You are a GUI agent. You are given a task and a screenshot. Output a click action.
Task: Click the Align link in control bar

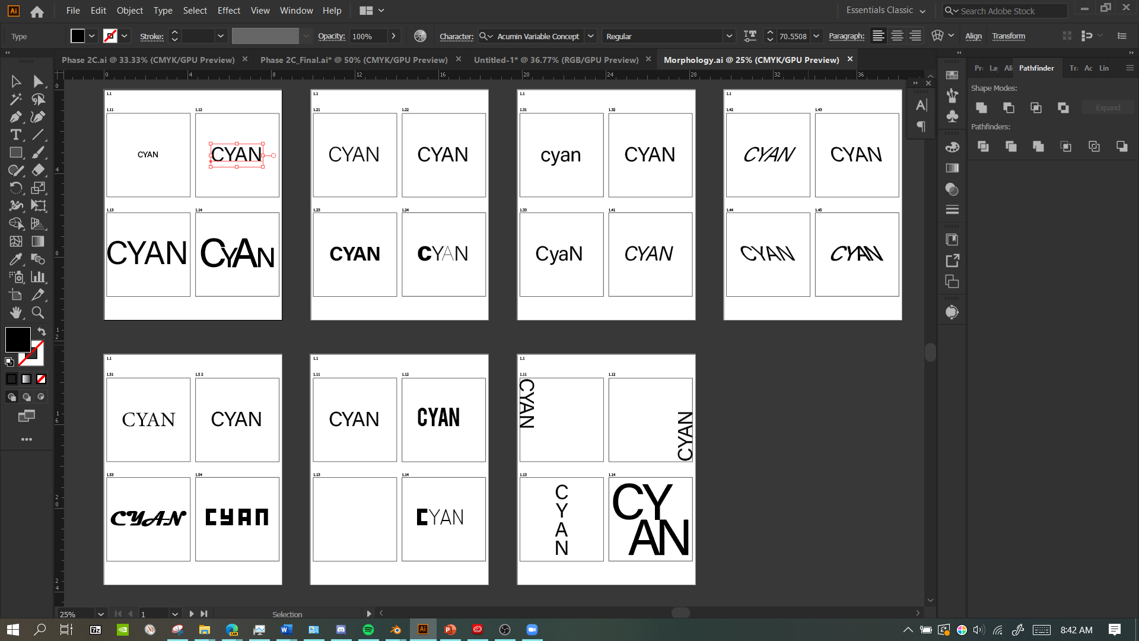coord(973,36)
